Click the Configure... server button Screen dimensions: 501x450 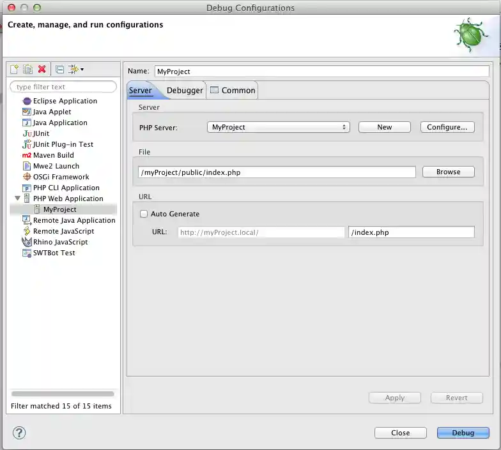[x=447, y=127]
